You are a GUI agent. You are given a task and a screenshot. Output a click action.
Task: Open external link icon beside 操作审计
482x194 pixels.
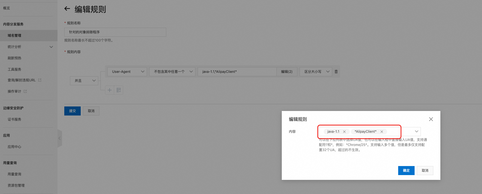25,91
